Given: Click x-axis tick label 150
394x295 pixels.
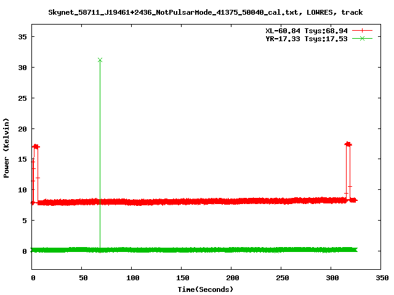Looking at the screenshot, I should [x=182, y=278].
